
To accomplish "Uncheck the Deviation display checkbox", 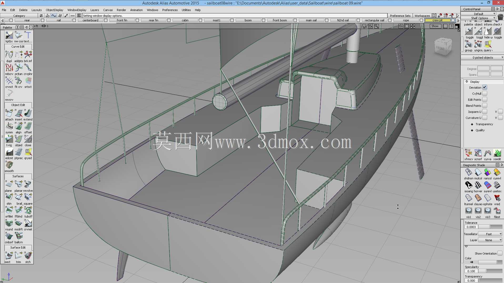I will coord(485,87).
